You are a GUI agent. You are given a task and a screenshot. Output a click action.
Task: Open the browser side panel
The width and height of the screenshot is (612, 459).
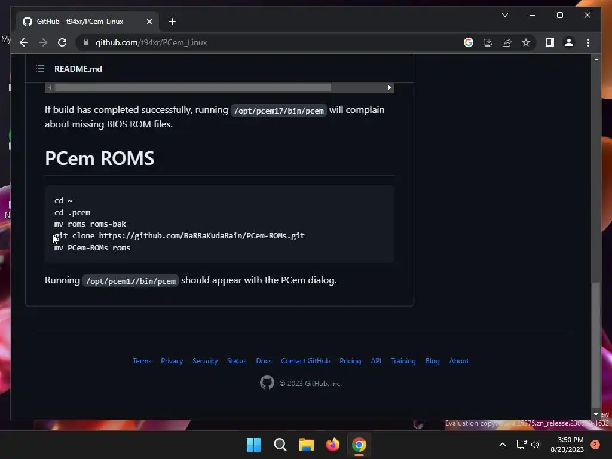click(550, 42)
